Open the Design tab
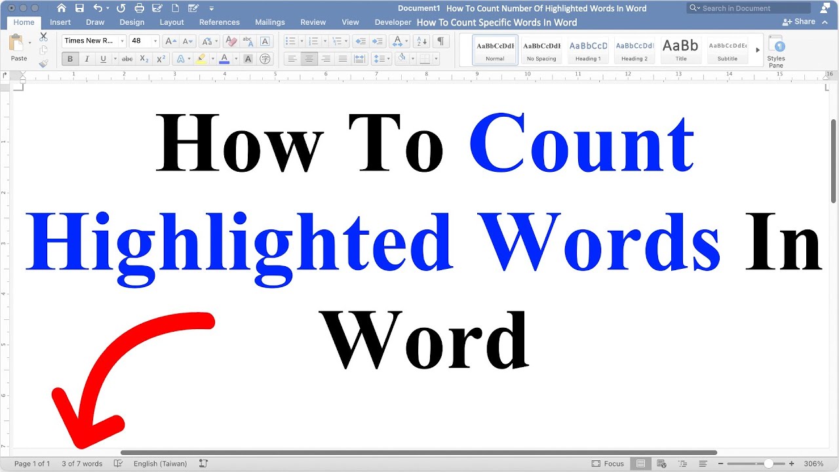The height and width of the screenshot is (472, 839). pos(132,22)
